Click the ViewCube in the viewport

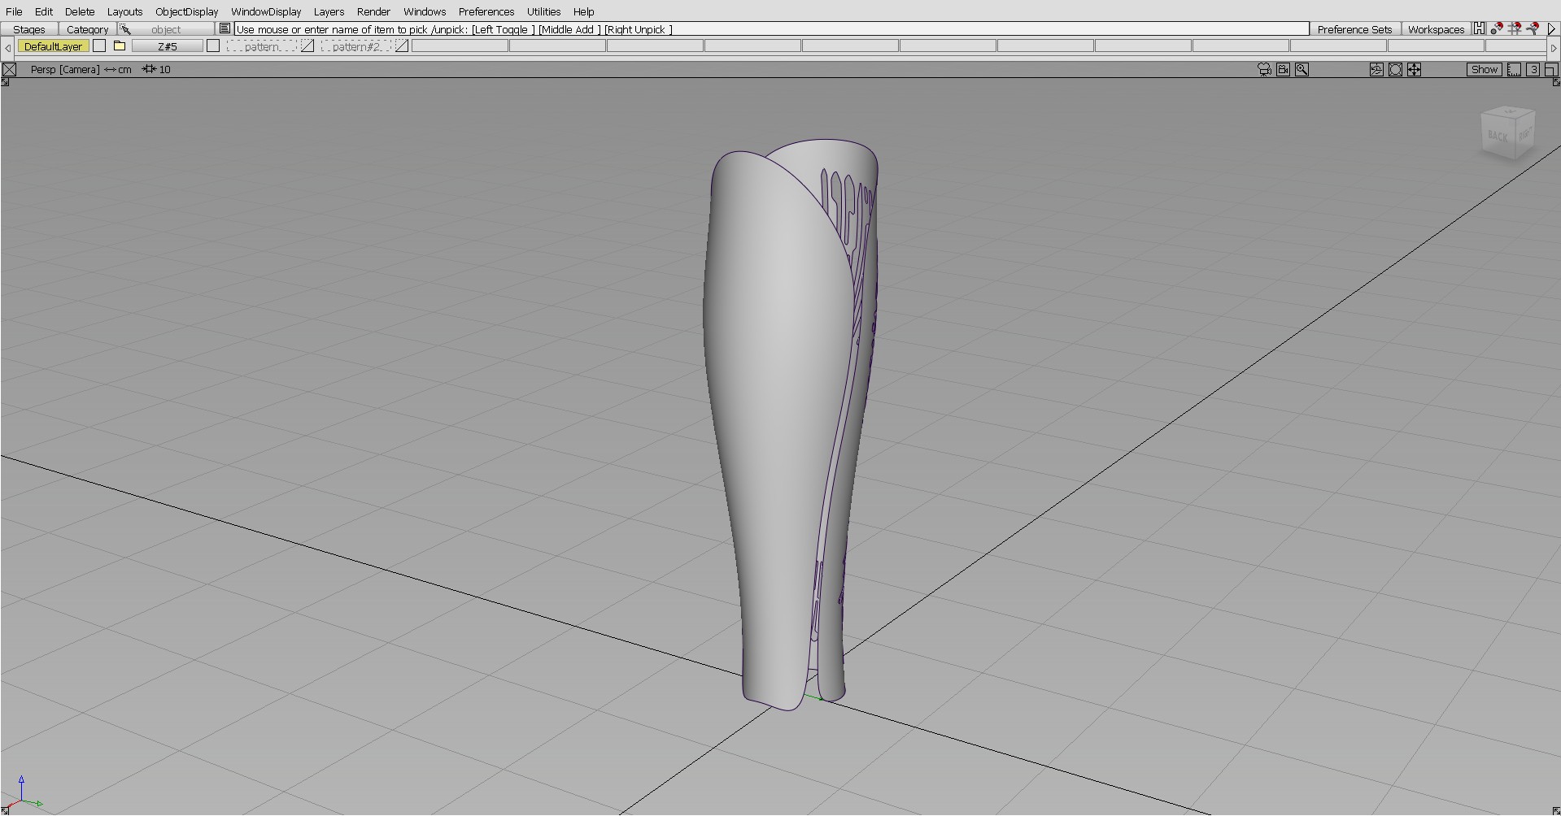point(1509,132)
